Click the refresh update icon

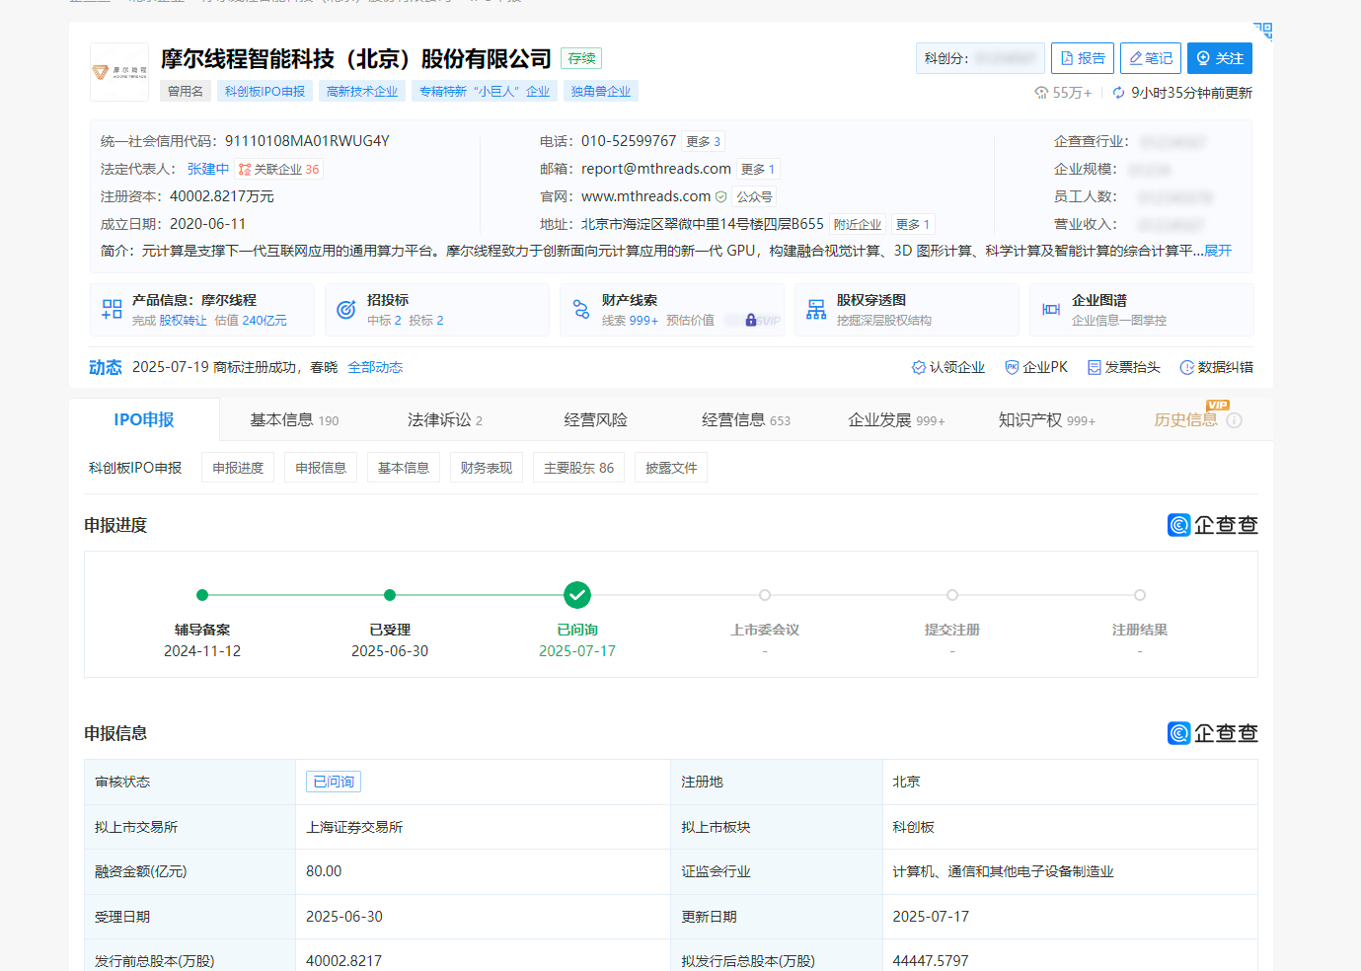tap(1118, 93)
